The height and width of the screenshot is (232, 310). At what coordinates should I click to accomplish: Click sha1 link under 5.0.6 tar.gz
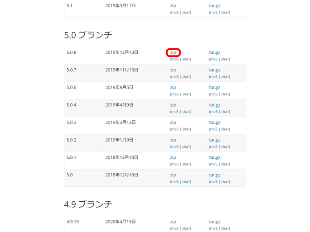tap(225, 95)
